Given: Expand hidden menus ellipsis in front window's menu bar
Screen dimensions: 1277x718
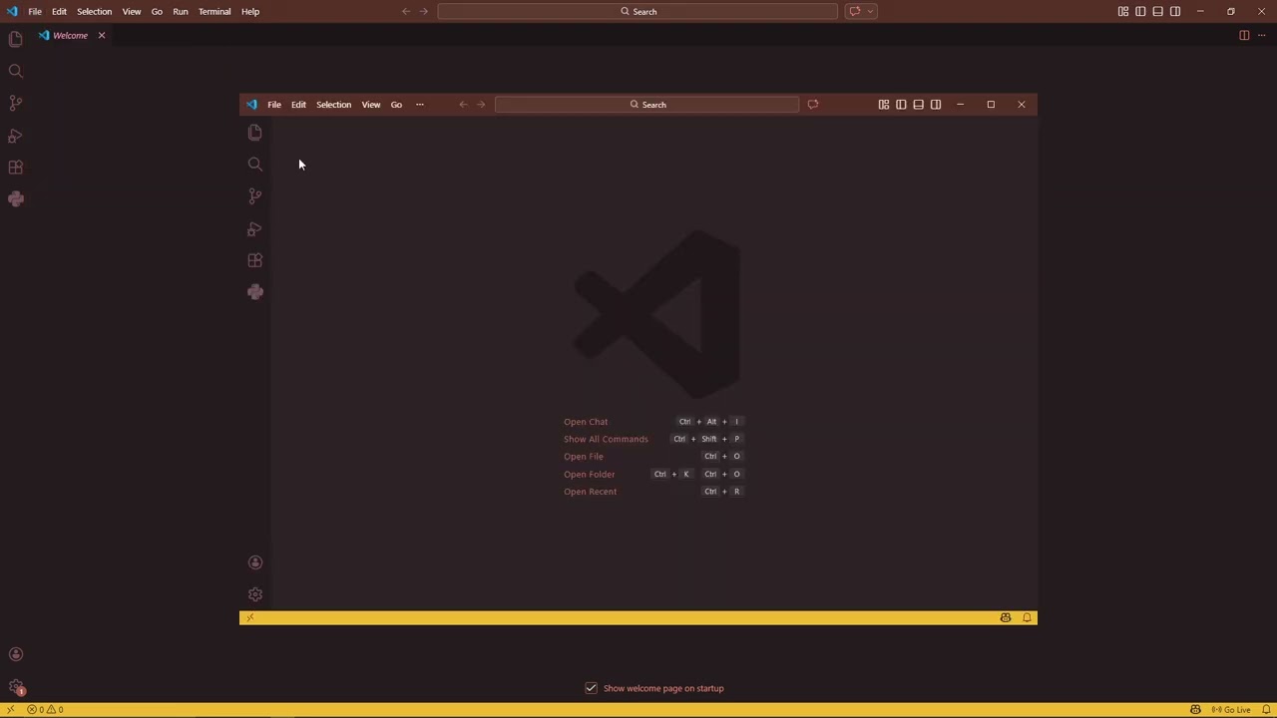Looking at the screenshot, I should click(419, 105).
